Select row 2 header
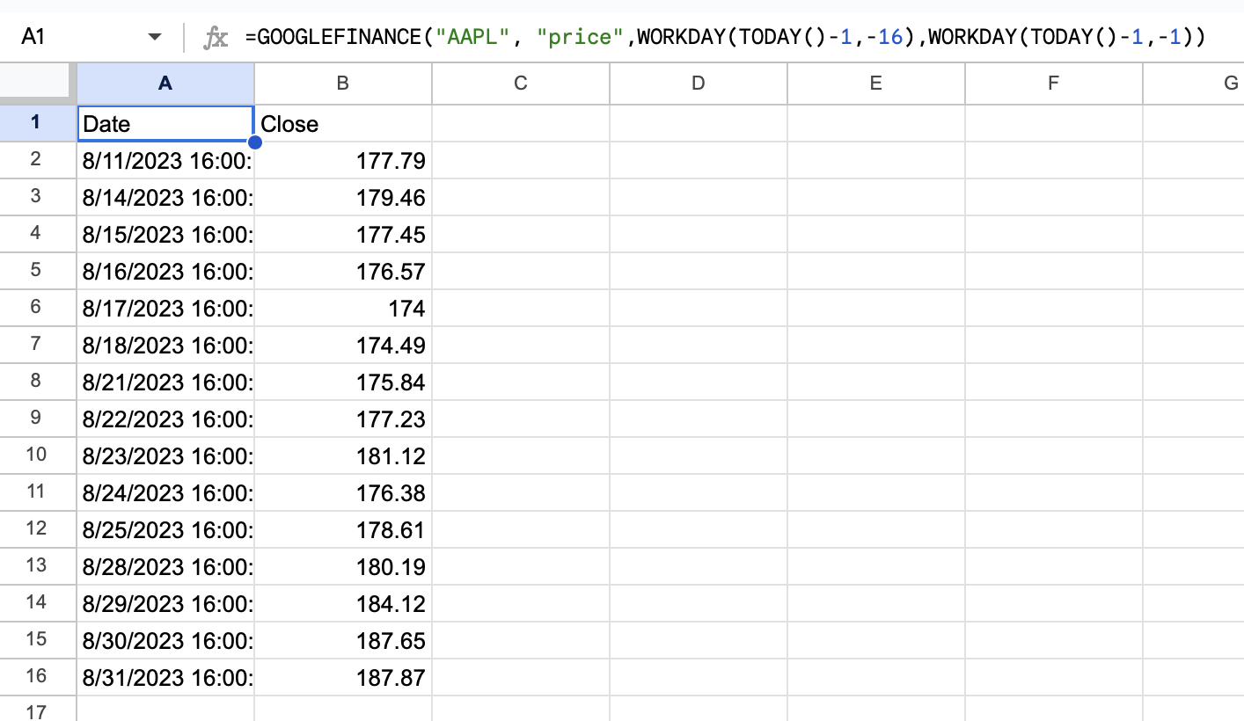This screenshot has width=1244, height=721. click(x=38, y=160)
